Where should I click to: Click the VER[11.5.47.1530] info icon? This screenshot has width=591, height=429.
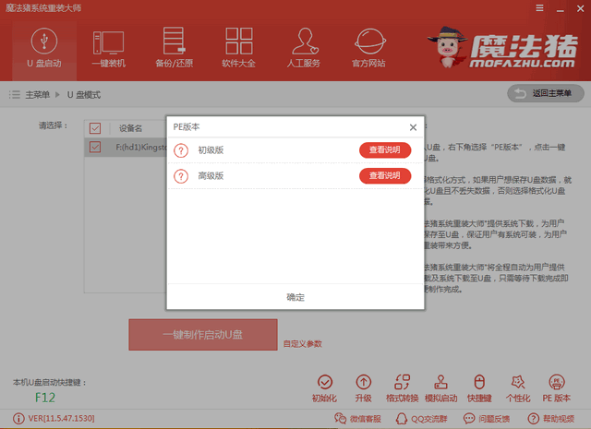[18, 419]
